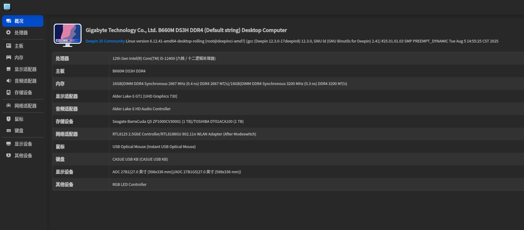
Task: Click the Alder Lake-S HD Audio Controller value
Action: (x=142, y=109)
